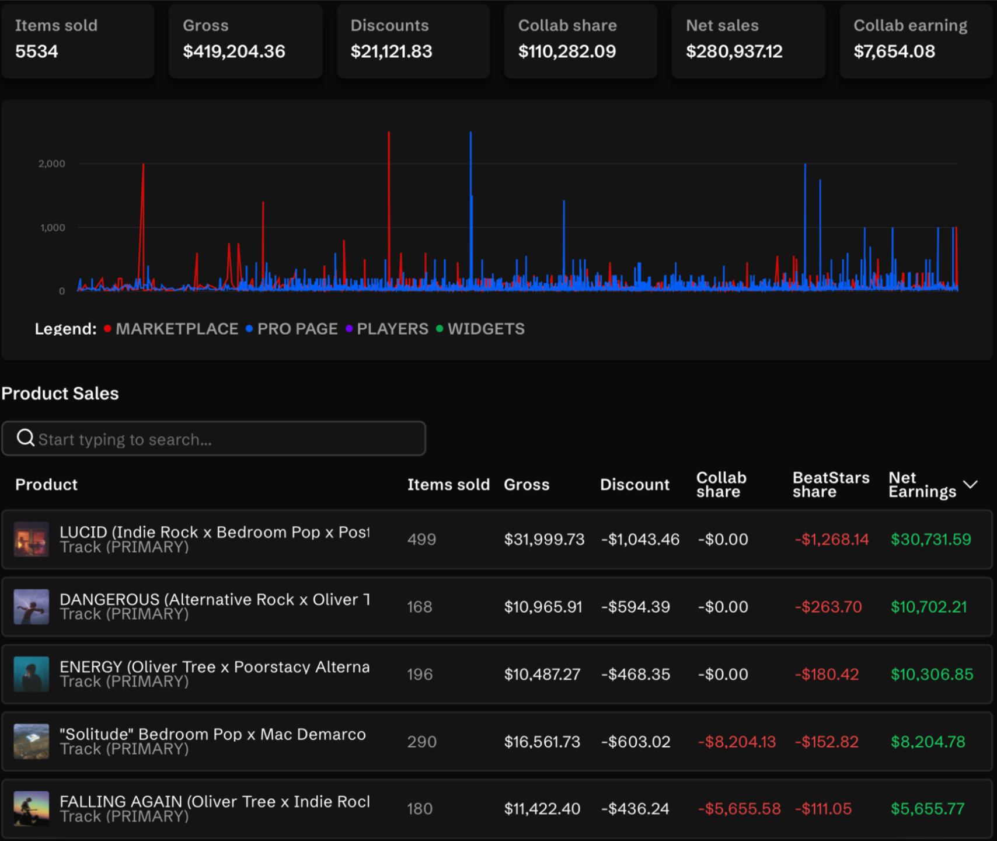Viewport: 997px width, 841px height.
Task: Sort table by Items sold column
Action: [x=448, y=485]
